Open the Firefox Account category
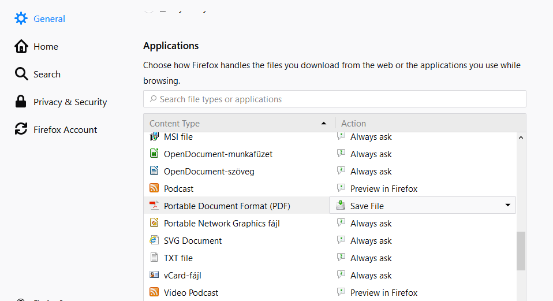 (x=56, y=129)
